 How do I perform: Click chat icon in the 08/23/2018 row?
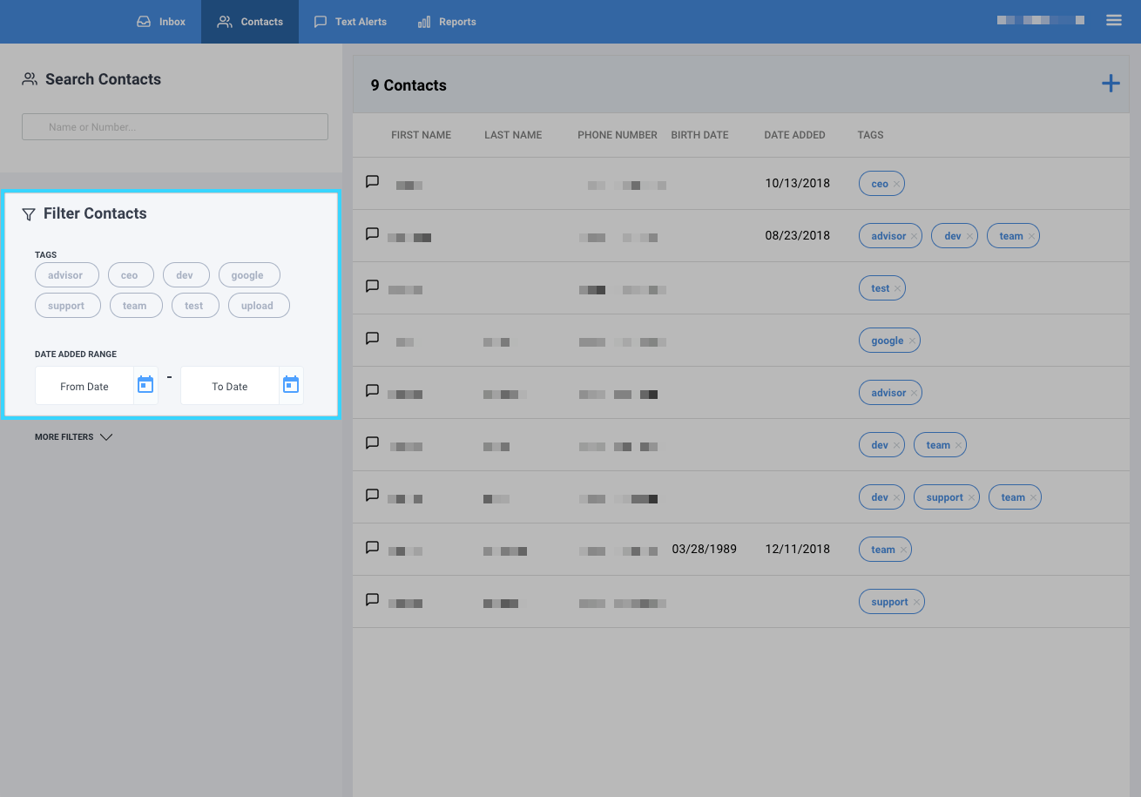coord(372,234)
